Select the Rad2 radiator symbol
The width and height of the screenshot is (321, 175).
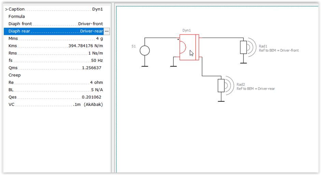point(221,85)
